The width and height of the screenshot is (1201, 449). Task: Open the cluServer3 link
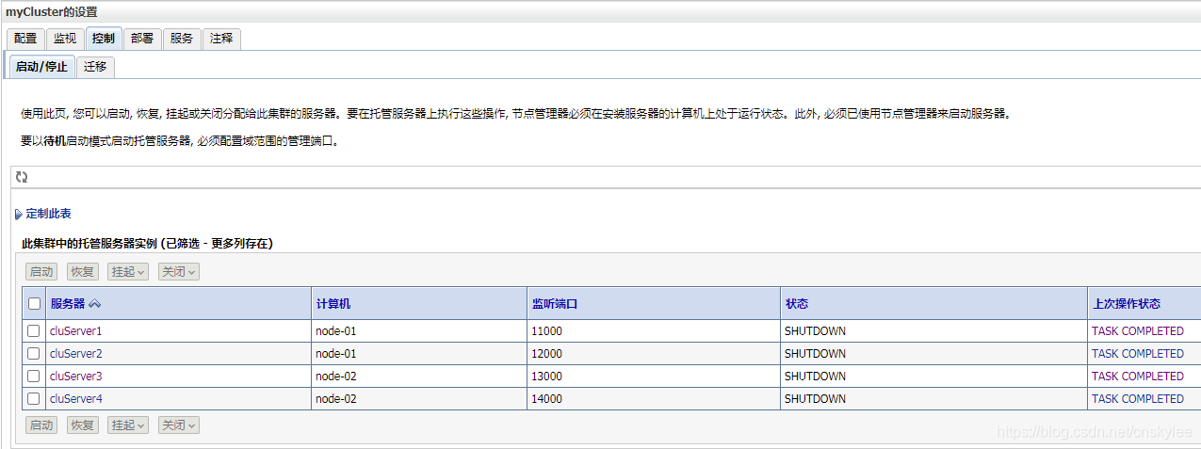pyautogui.click(x=76, y=377)
